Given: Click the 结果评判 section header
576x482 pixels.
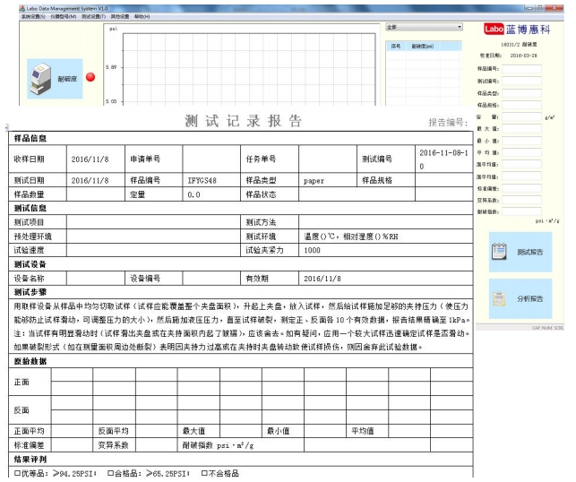Looking at the screenshot, I should (x=30, y=460).
